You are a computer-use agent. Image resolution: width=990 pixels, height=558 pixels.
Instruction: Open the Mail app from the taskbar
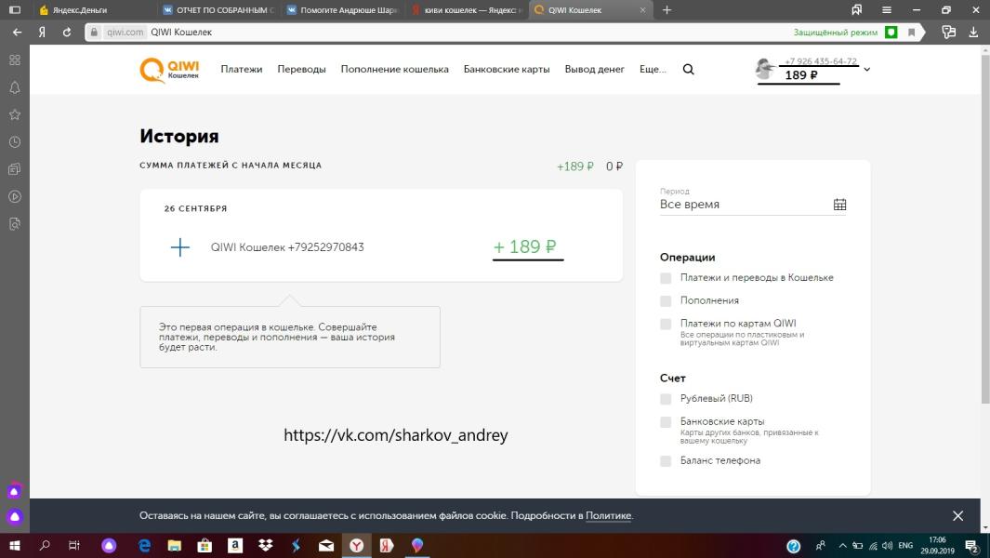(325, 545)
